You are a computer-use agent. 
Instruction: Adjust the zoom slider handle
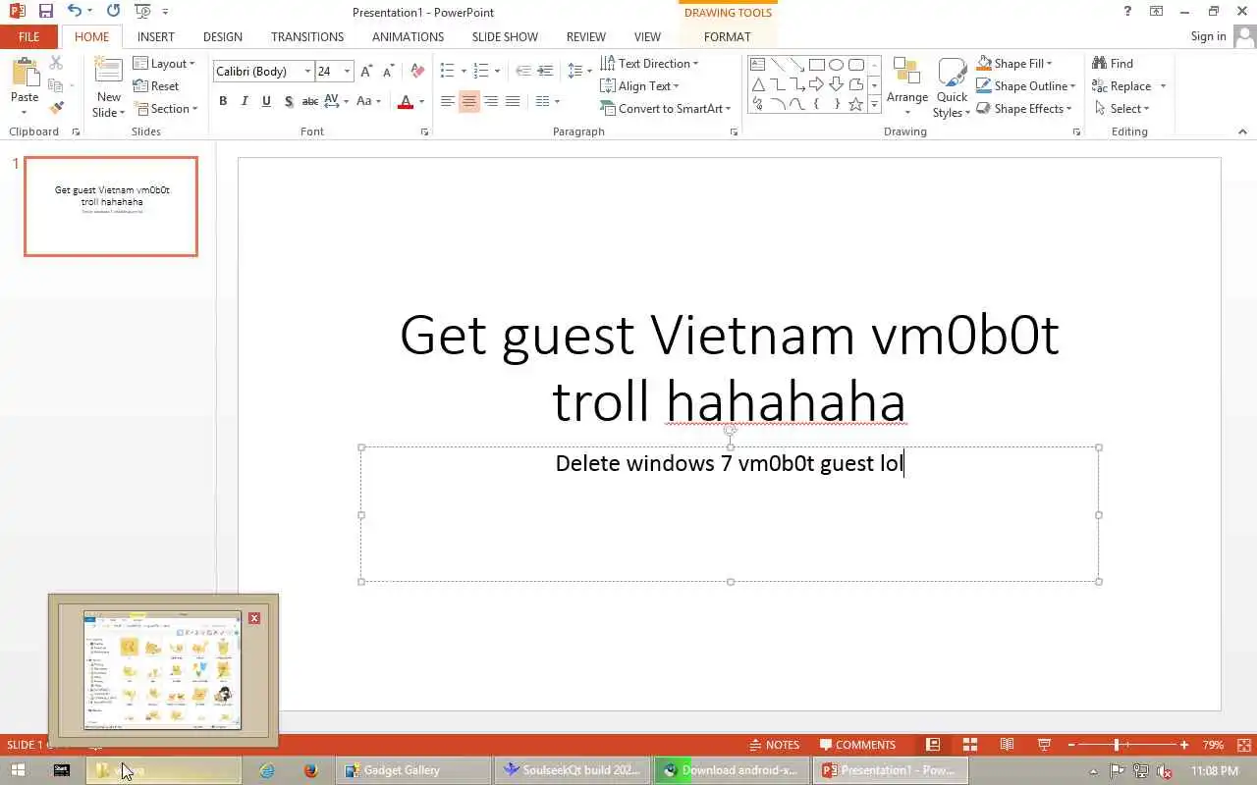pyautogui.click(x=1117, y=745)
